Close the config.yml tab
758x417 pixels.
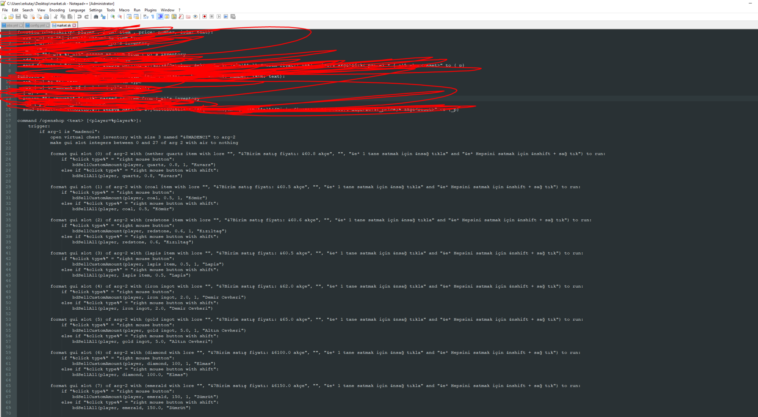tap(48, 25)
